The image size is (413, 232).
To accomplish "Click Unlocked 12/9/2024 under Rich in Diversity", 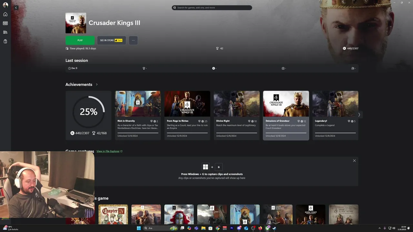I will click(x=127, y=136).
